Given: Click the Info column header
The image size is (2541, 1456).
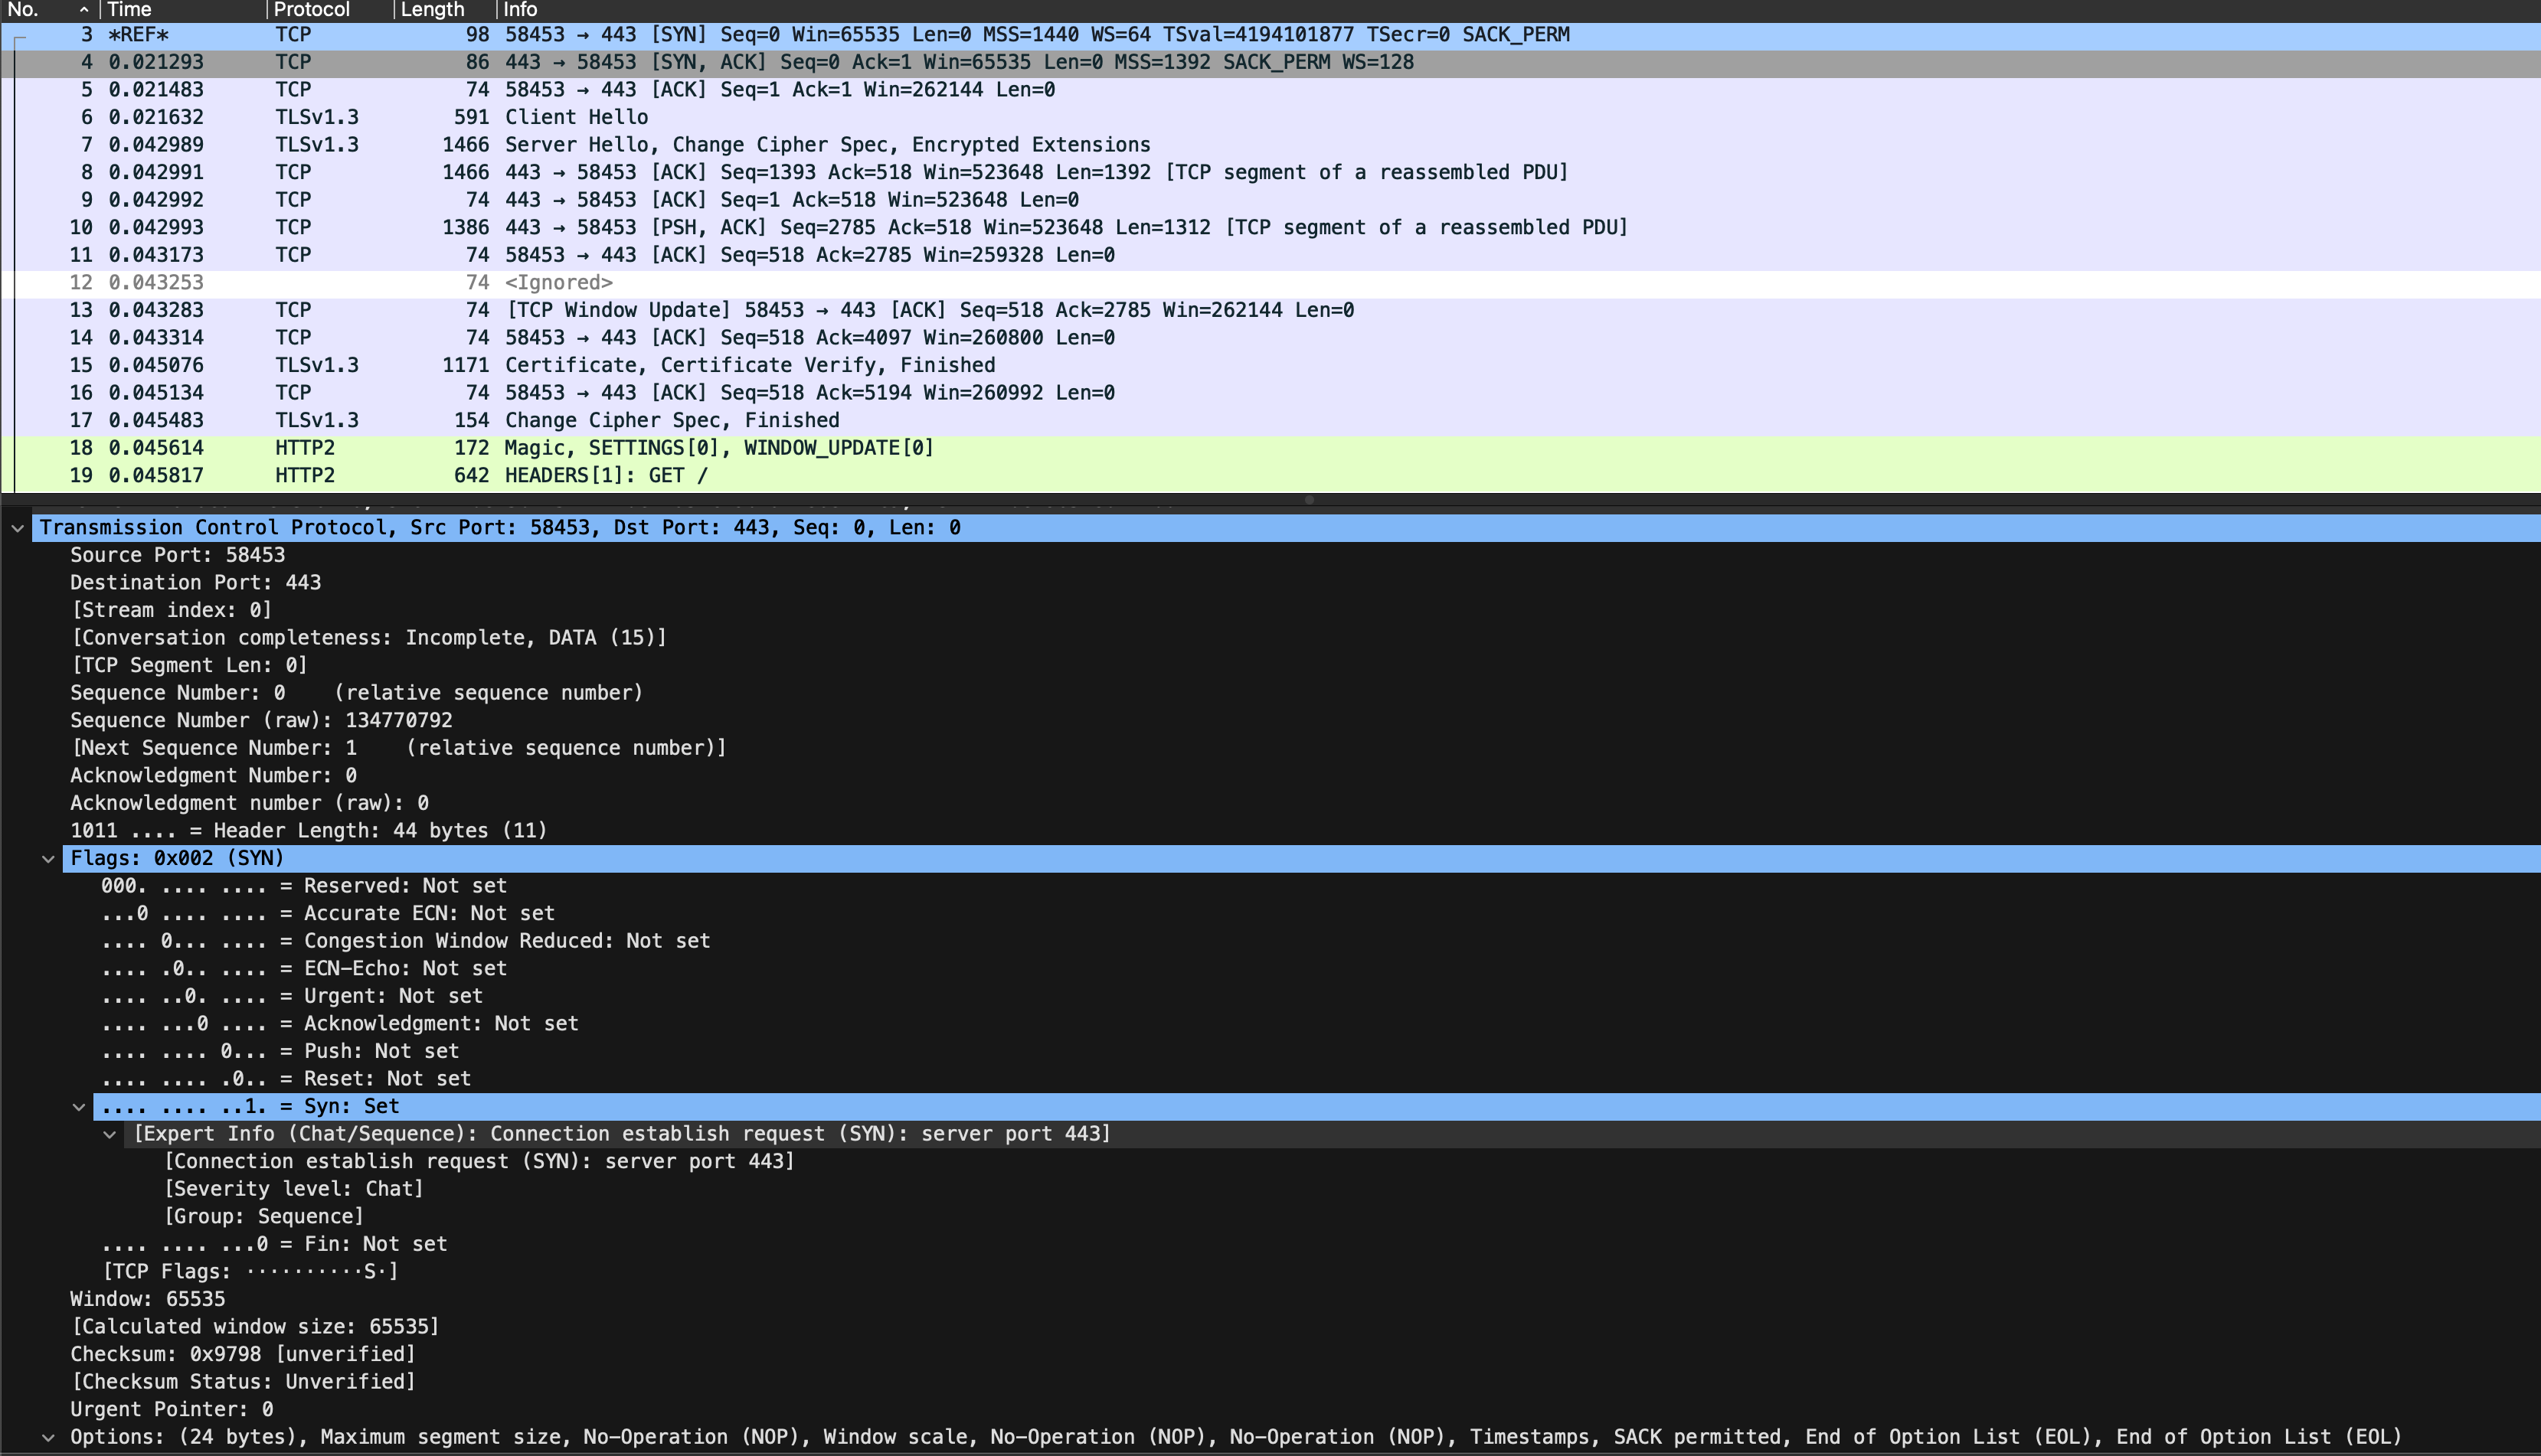Looking at the screenshot, I should [x=1519, y=10].
